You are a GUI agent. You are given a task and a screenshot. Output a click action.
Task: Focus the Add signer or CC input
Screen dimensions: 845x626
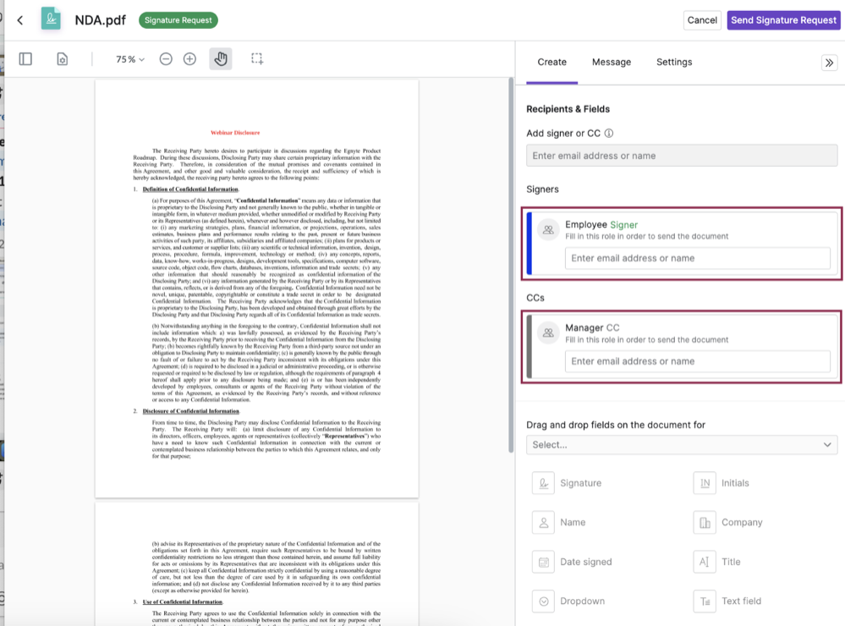pyautogui.click(x=682, y=156)
